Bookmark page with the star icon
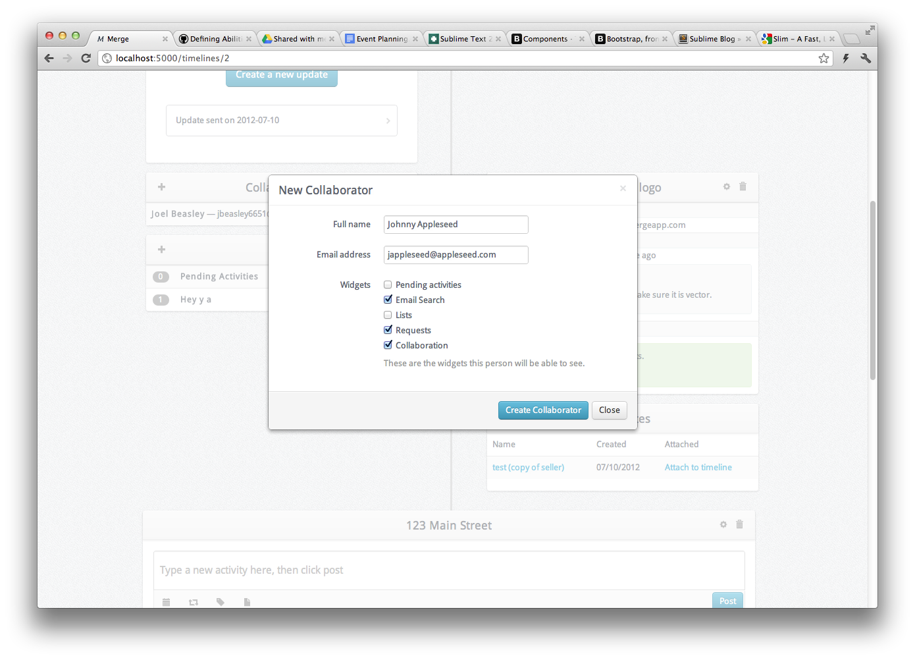This screenshot has height=660, width=915. [x=823, y=58]
